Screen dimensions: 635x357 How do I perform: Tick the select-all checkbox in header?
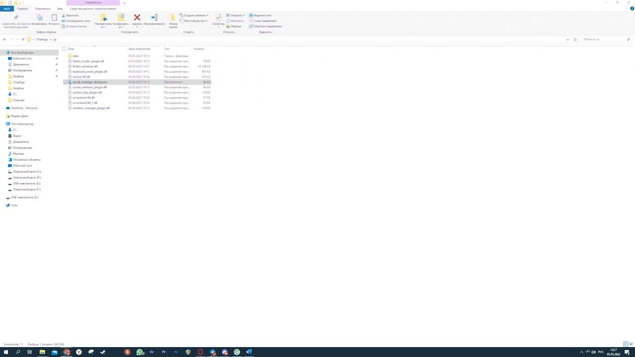click(x=64, y=49)
